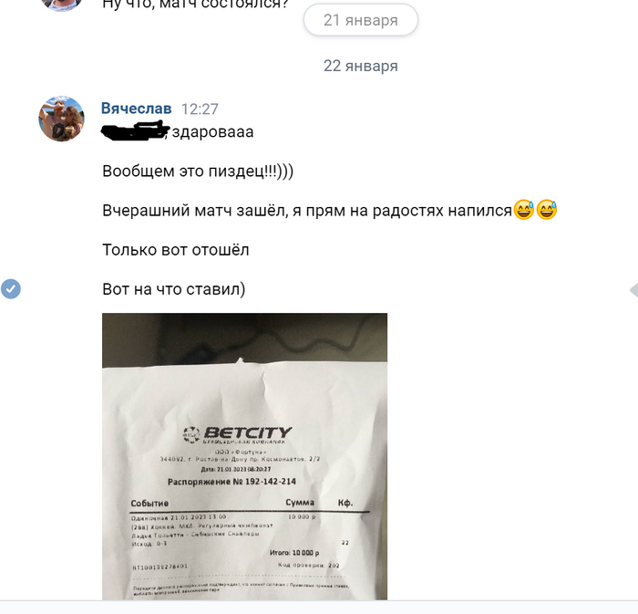Open the Betcity receipt photo attachment
The height and width of the screenshot is (614, 638).
(244, 456)
